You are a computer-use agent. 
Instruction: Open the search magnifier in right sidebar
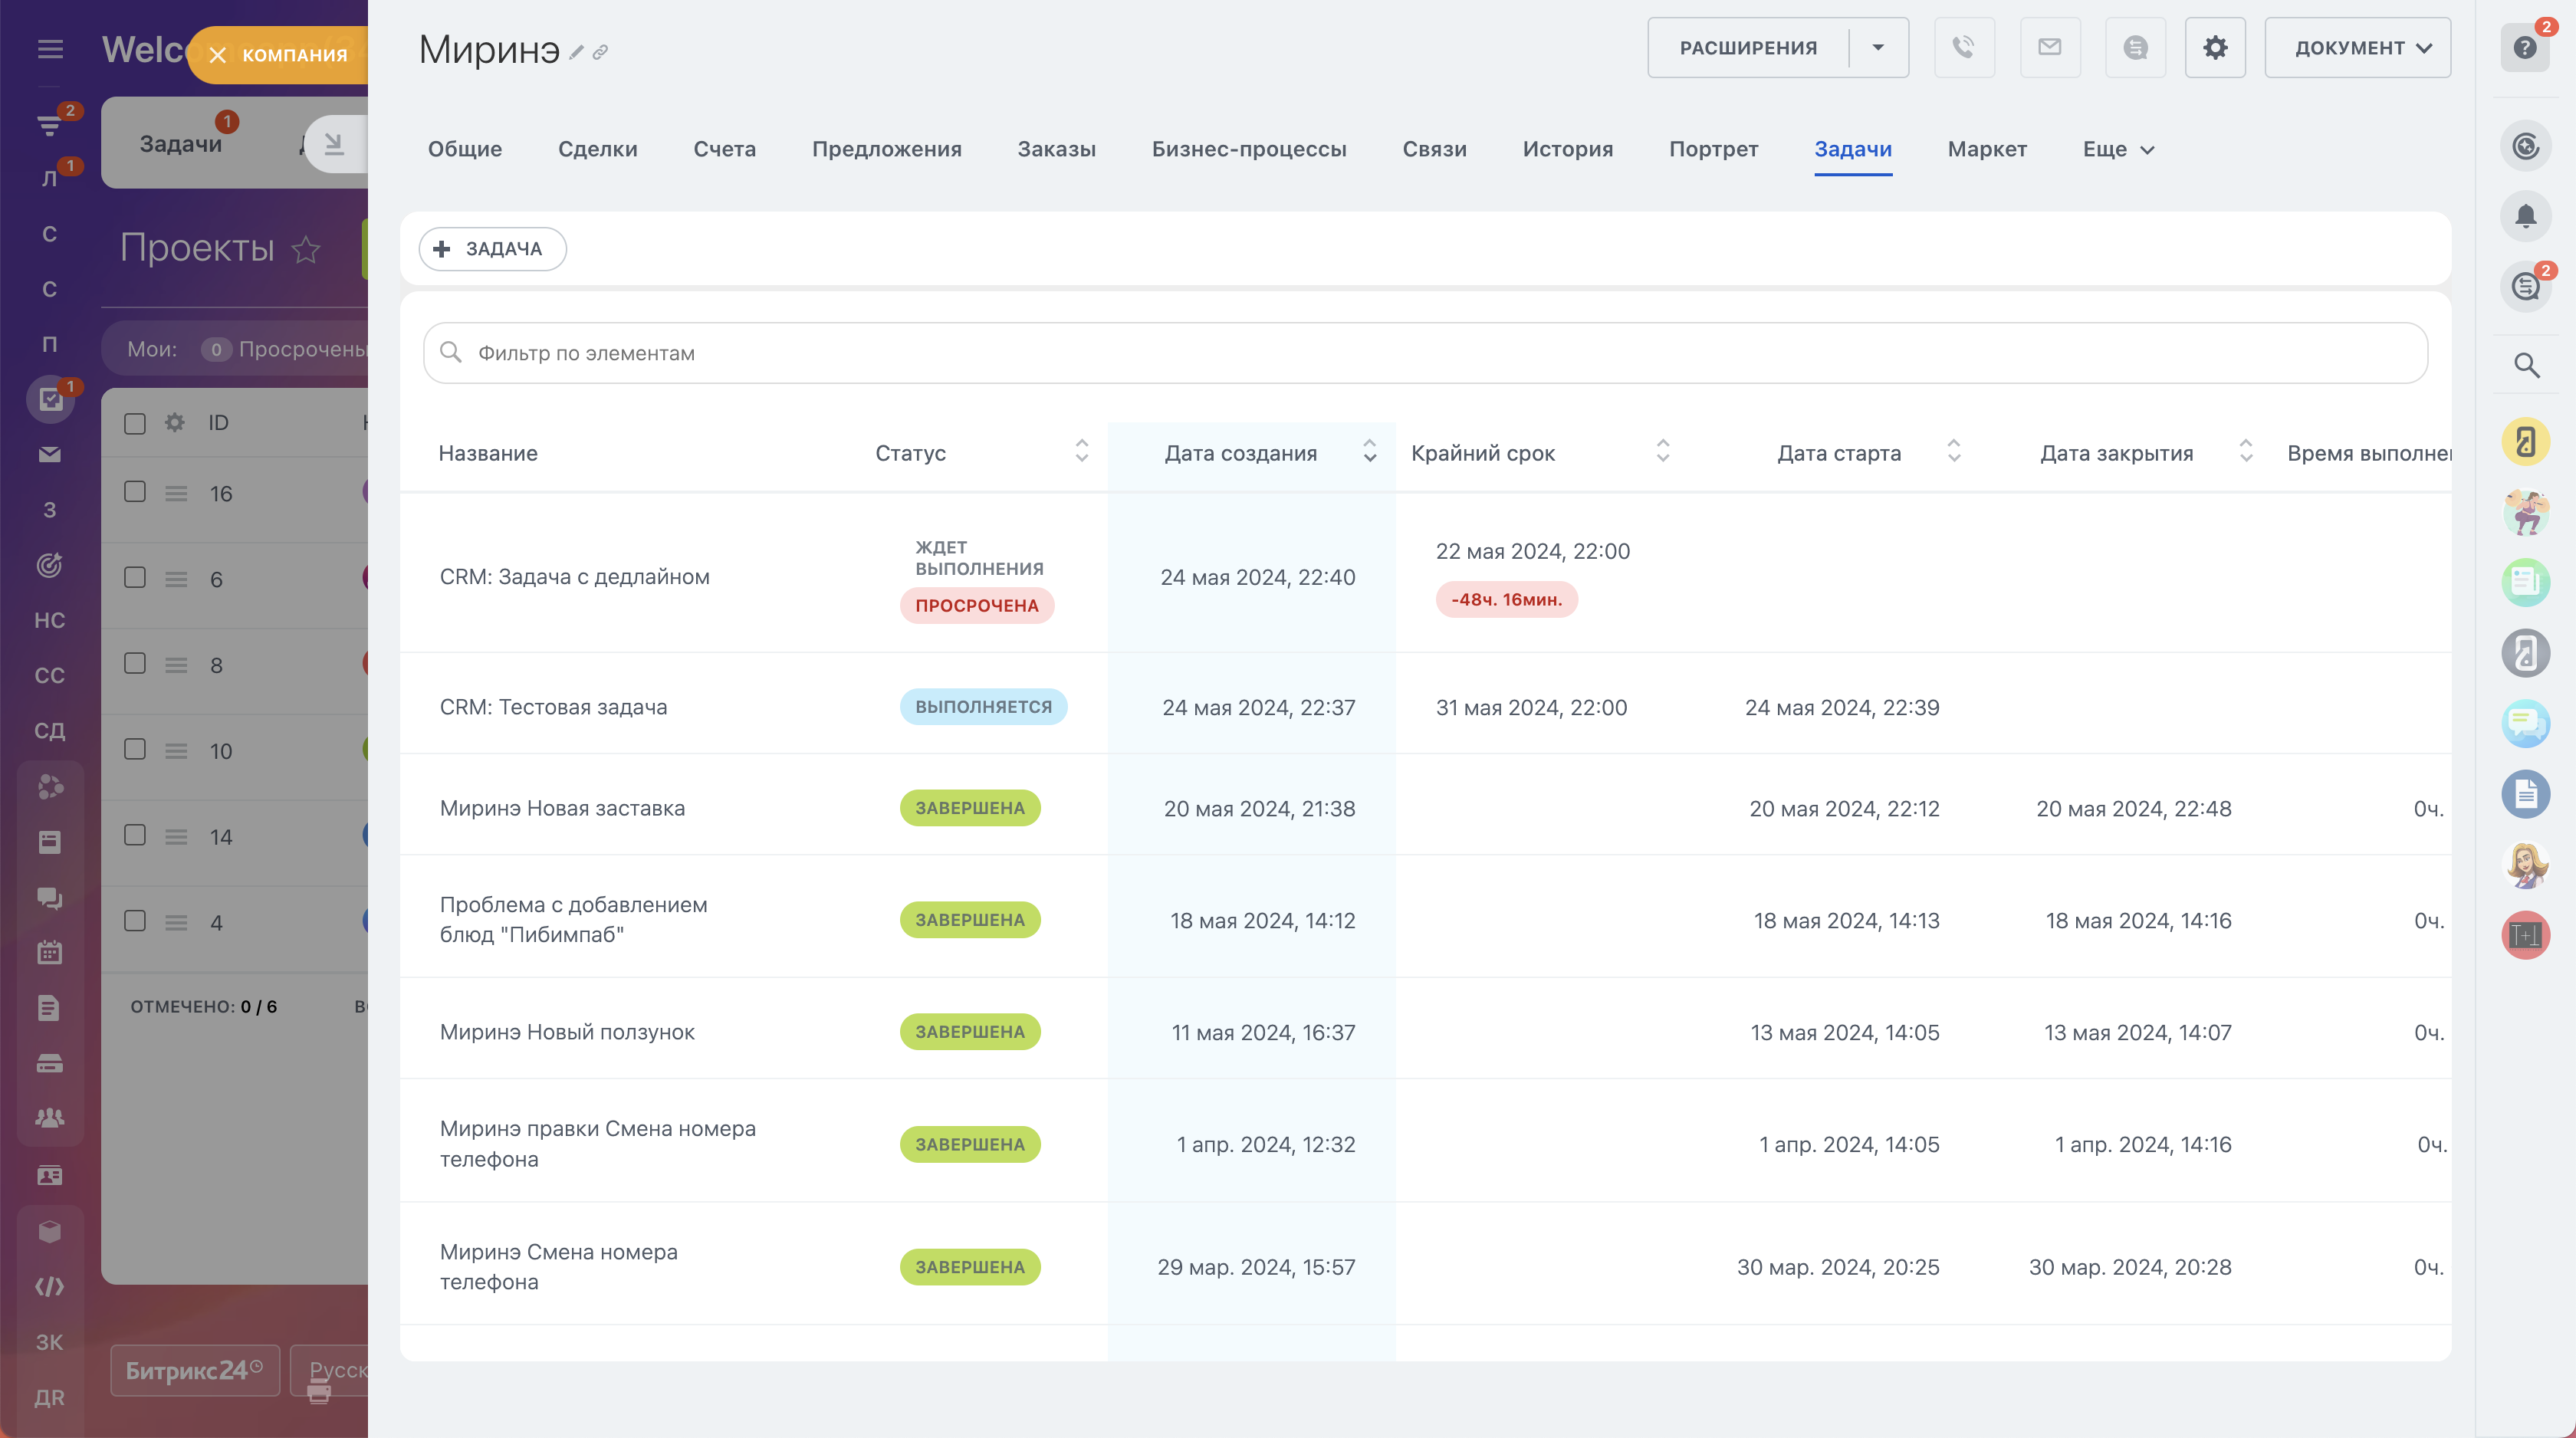click(x=2526, y=366)
